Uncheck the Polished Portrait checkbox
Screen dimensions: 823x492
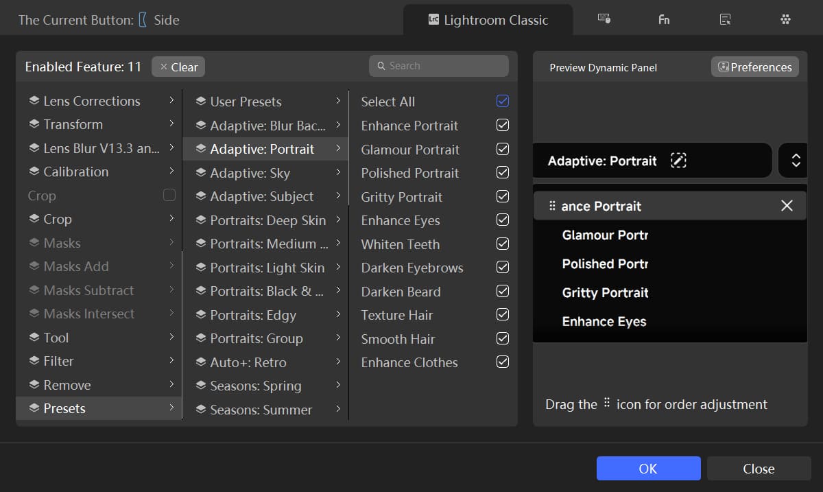[503, 172]
